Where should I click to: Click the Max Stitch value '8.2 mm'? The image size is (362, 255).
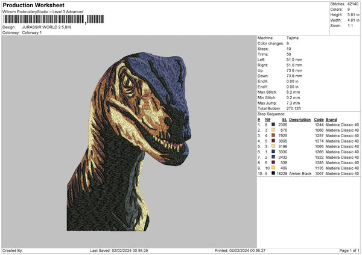click(293, 92)
